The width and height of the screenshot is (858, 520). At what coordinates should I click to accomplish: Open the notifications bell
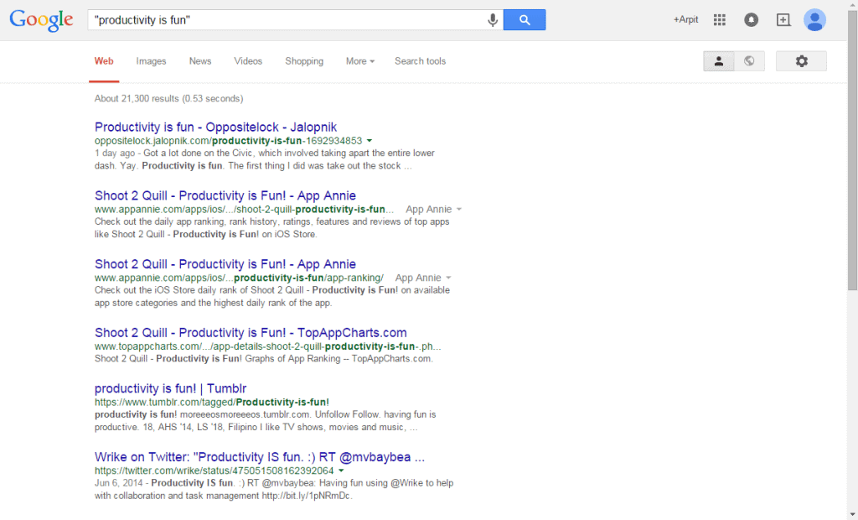coord(751,18)
